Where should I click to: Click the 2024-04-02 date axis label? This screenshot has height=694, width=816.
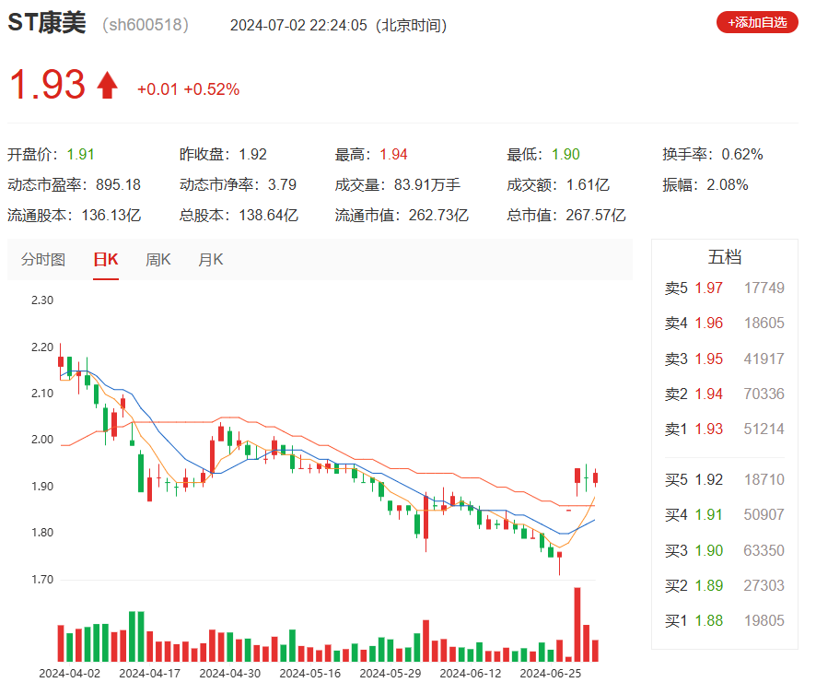(x=70, y=673)
